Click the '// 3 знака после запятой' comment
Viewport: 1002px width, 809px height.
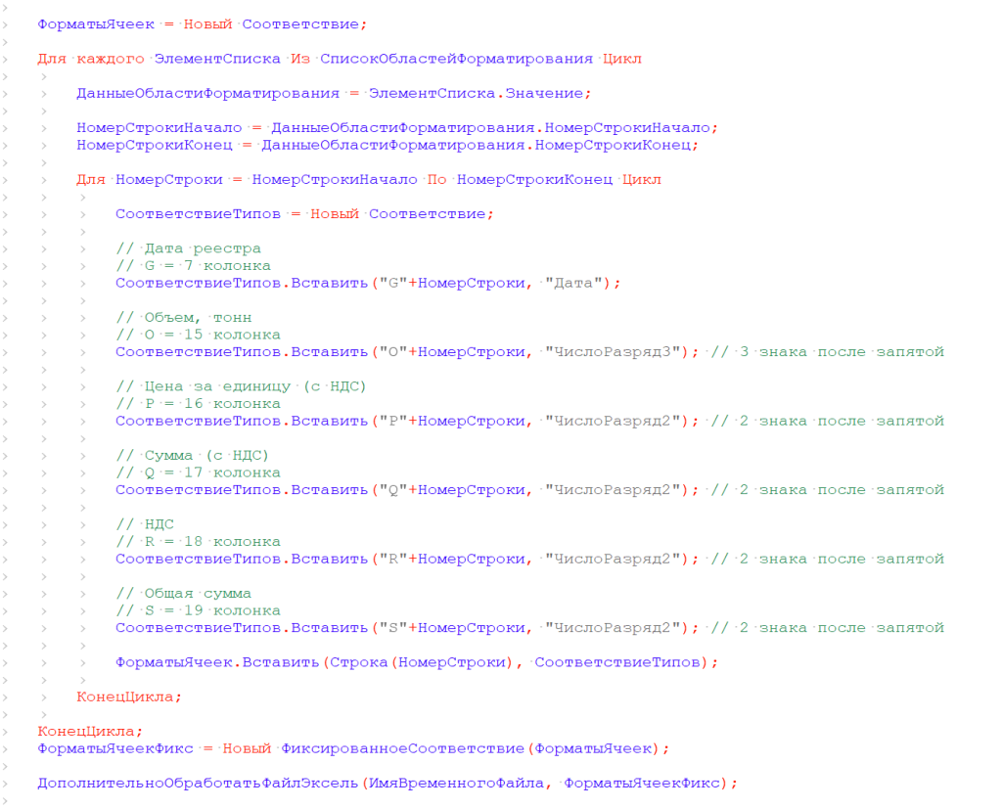827,352
